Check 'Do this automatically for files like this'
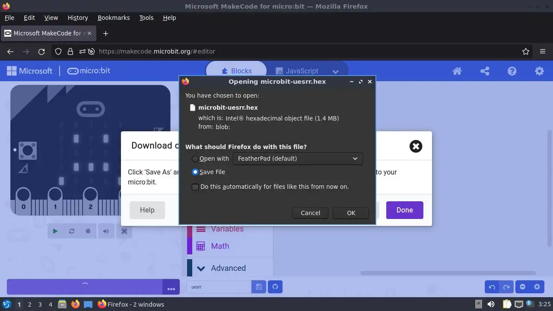 tap(195, 187)
